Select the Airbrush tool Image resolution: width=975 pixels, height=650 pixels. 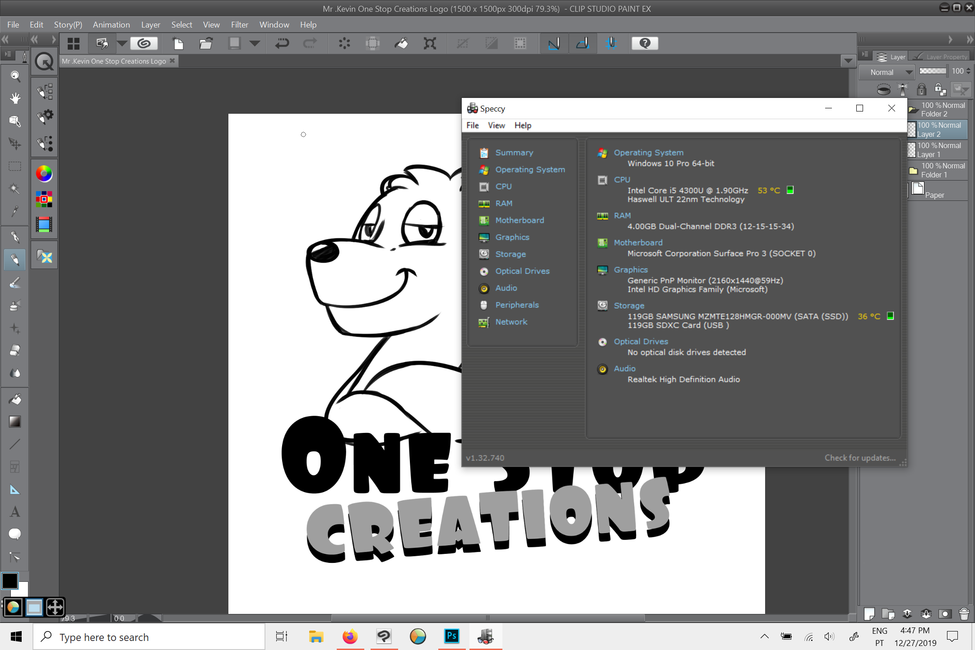15,305
